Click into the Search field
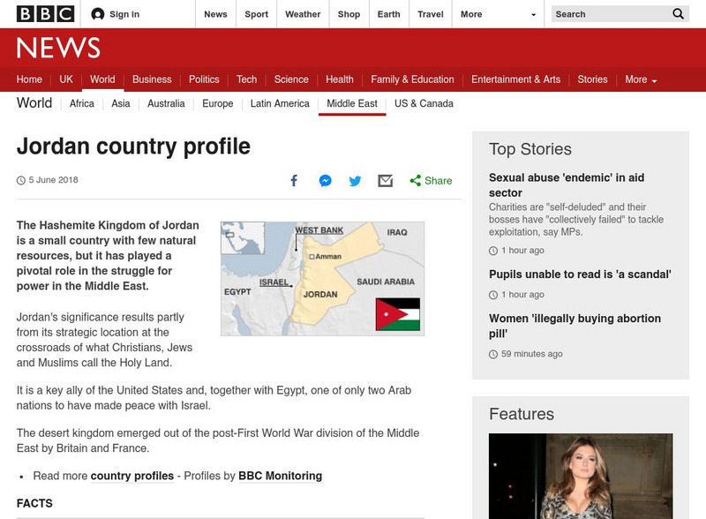Viewport: 706px width, 519px height. (609, 14)
